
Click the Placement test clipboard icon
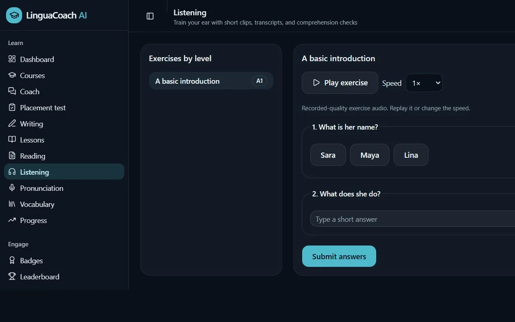[12, 107]
